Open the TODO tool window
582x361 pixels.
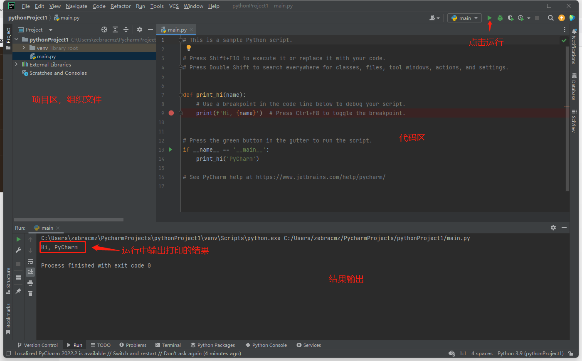tap(101, 345)
